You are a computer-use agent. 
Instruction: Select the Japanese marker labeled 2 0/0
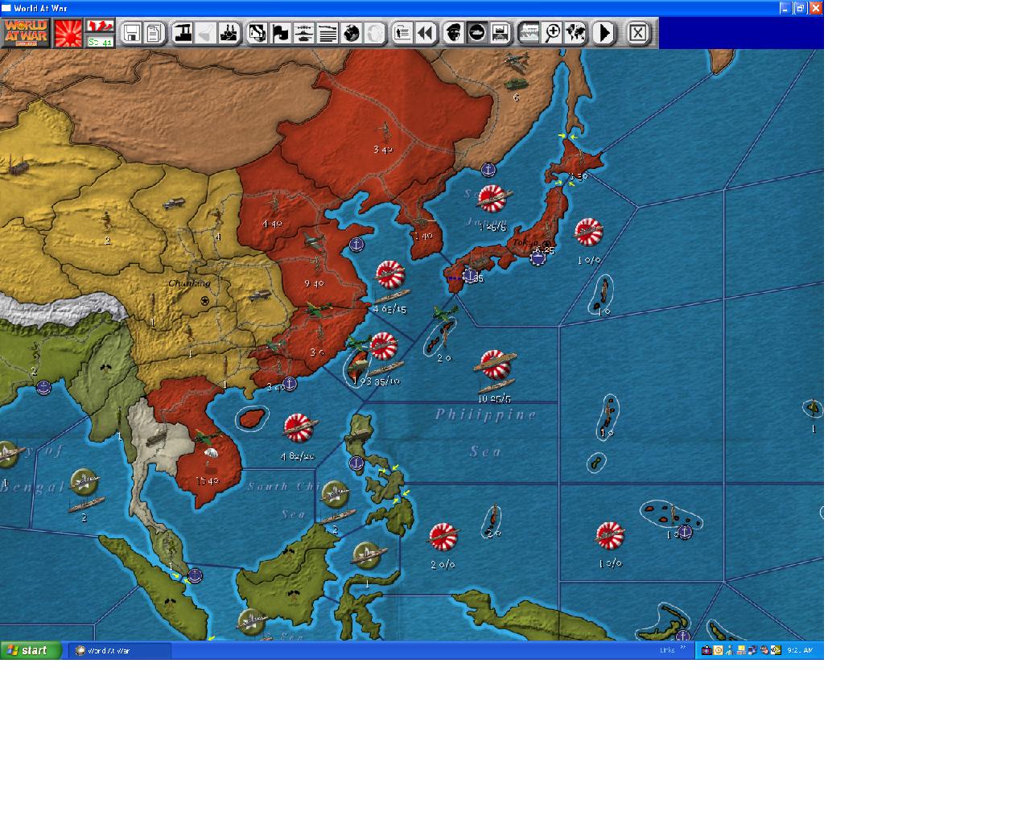(x=443, y=536)
